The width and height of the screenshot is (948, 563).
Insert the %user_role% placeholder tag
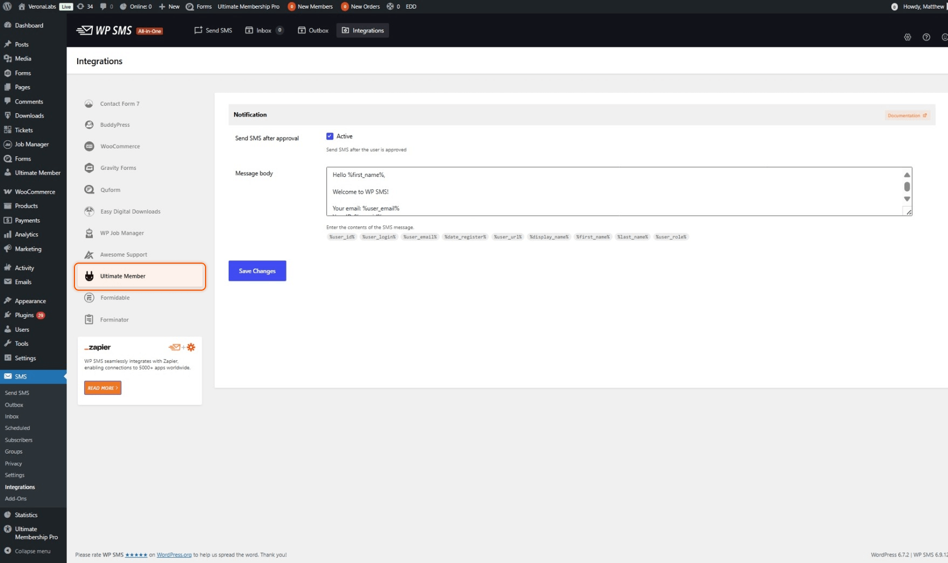pyautogui.click(x=671, y=237)
